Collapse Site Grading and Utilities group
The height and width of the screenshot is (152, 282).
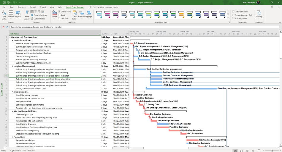(12, 111)
